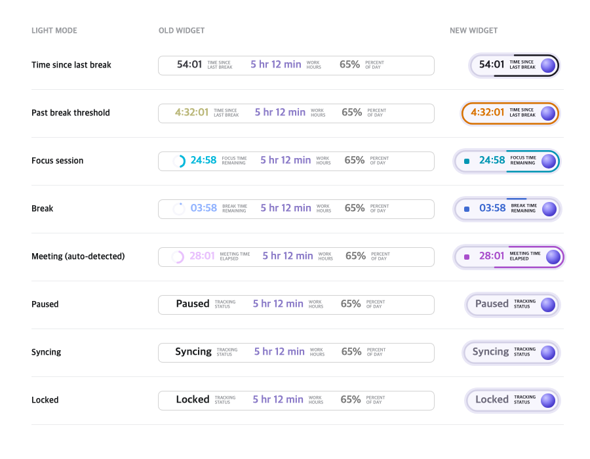
Task: Click the Paused status in the new widget
Action: click(492, 304)
